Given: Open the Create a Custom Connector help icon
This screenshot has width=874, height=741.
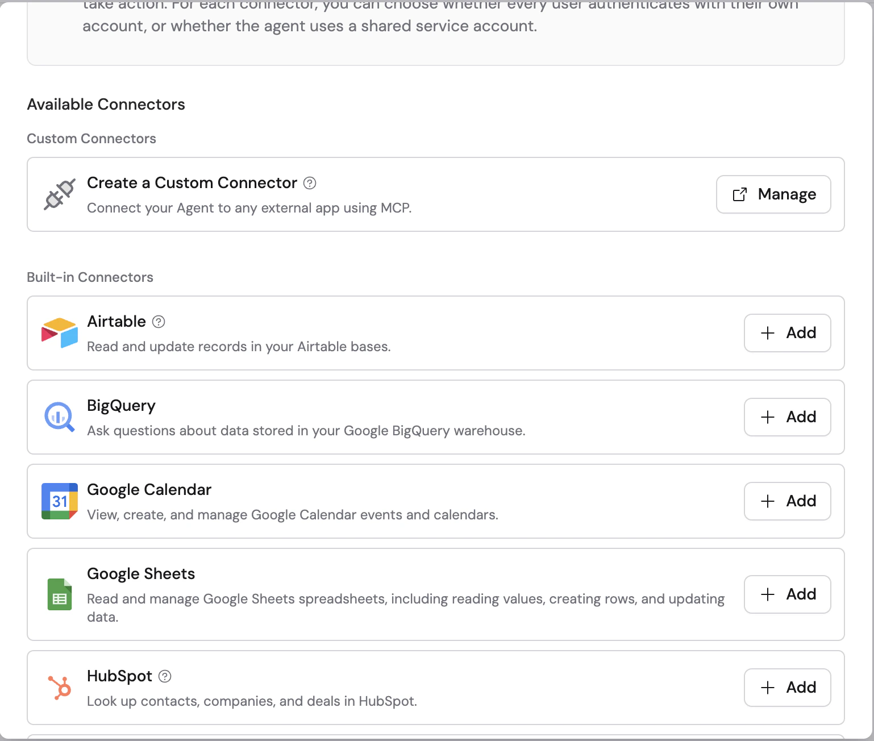Looking at the screenshot, I should (309, 183).
